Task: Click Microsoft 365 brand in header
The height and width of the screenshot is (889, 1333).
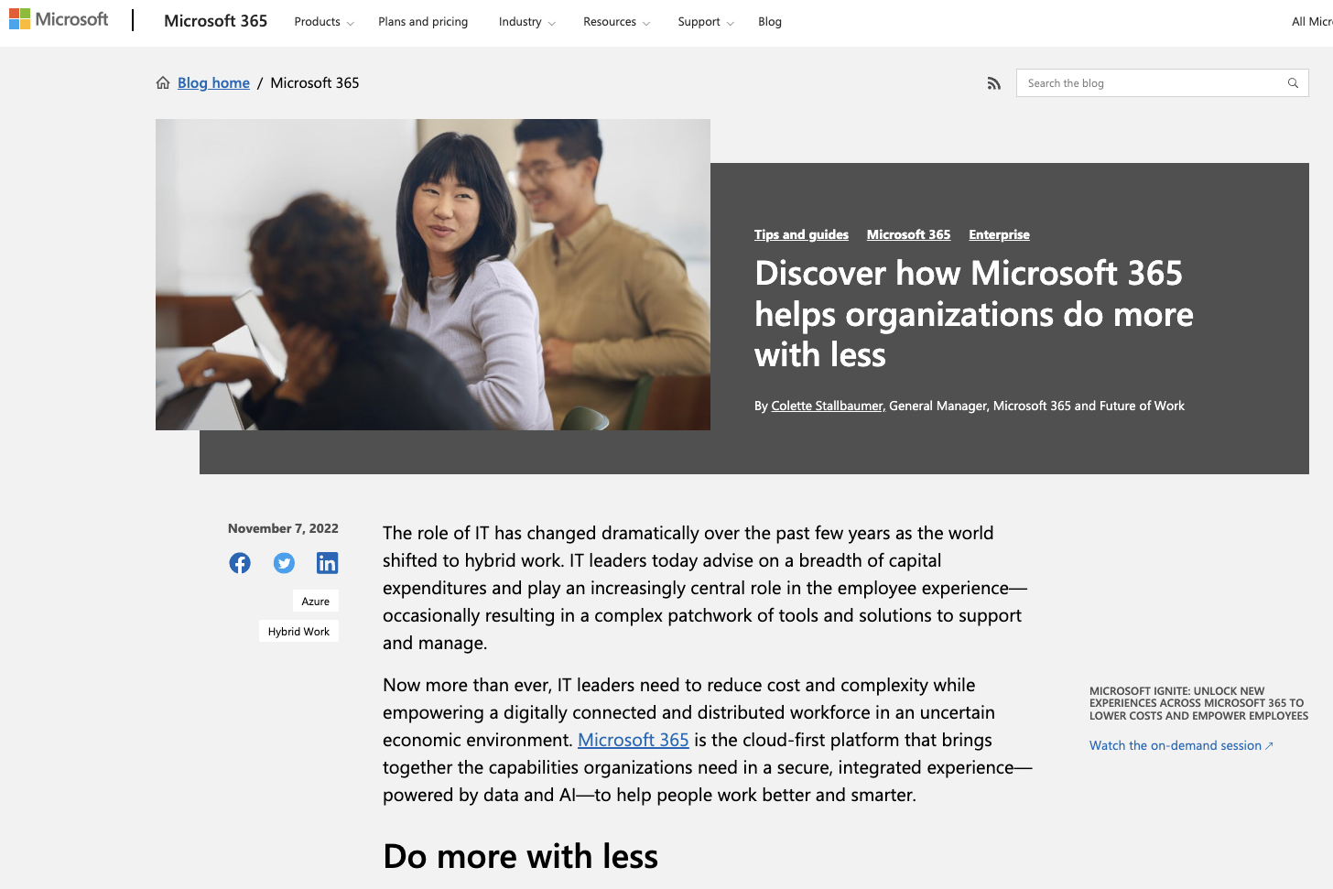Action: (x=215, y=21)
